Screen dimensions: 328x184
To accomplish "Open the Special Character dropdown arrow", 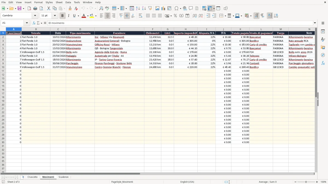I will point(180,8).
